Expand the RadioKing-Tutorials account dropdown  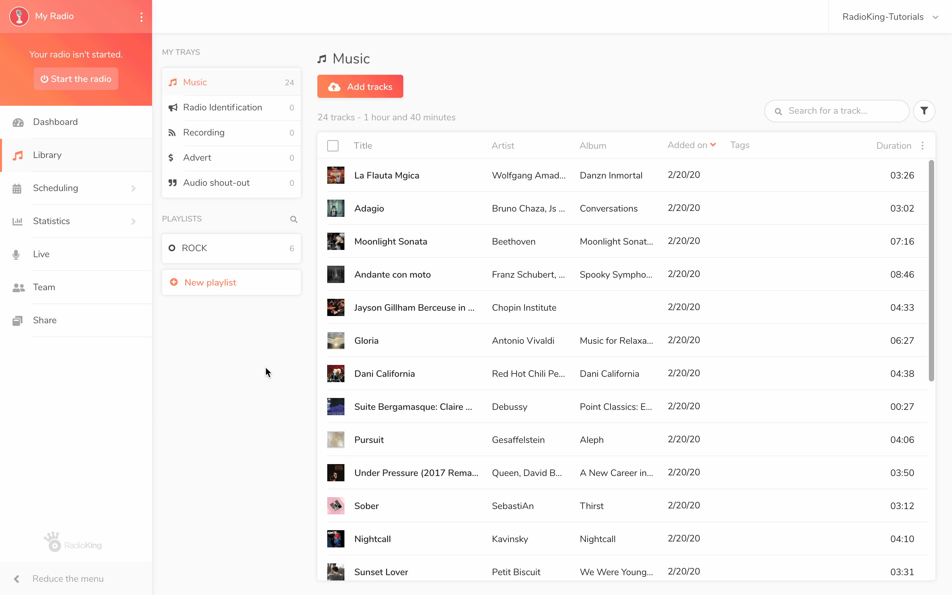[x=935, y=17]
